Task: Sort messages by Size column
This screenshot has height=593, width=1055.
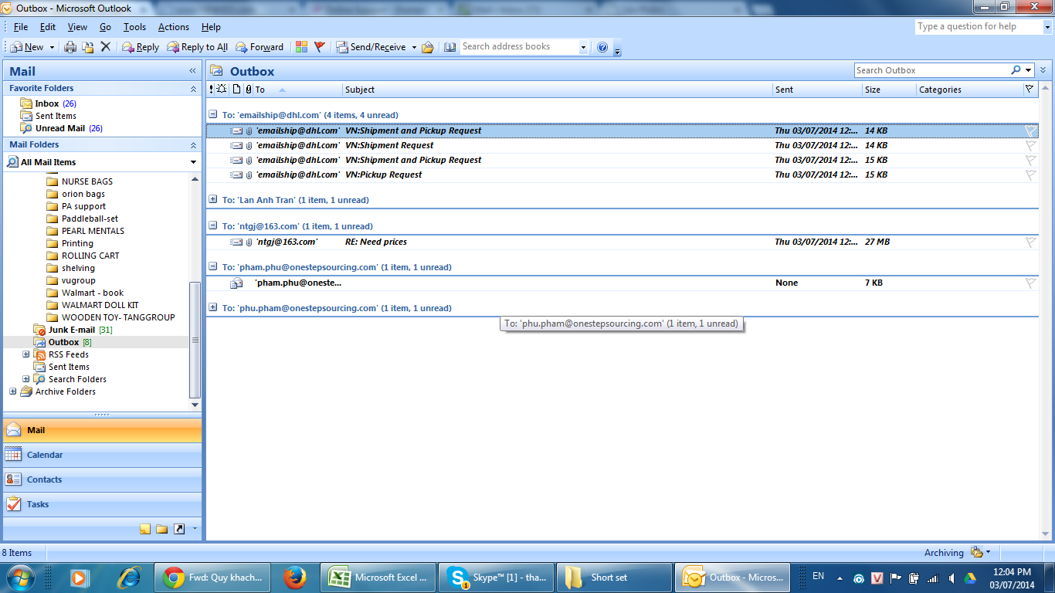Action: click(x=888, y=90)
